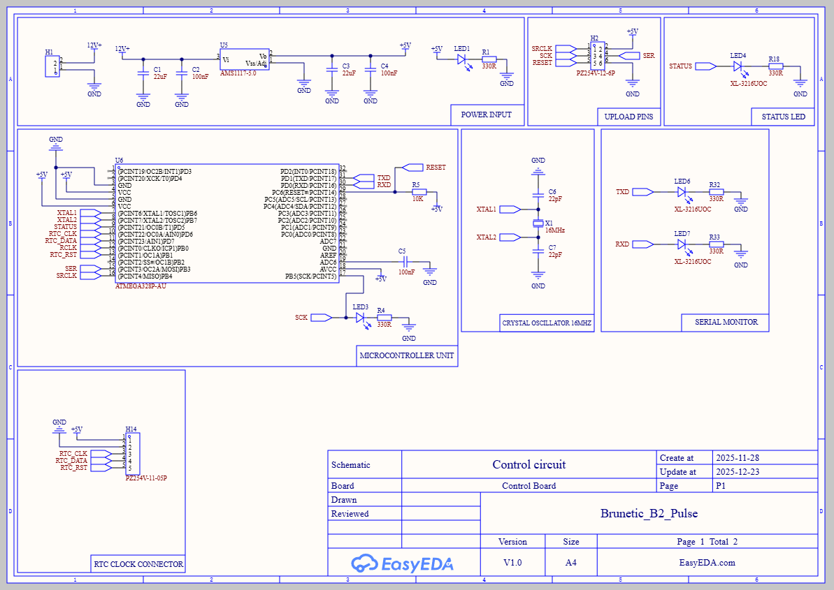Click the STATUS LED block label
Screen dimensions: 834x590
coord(784,117)
